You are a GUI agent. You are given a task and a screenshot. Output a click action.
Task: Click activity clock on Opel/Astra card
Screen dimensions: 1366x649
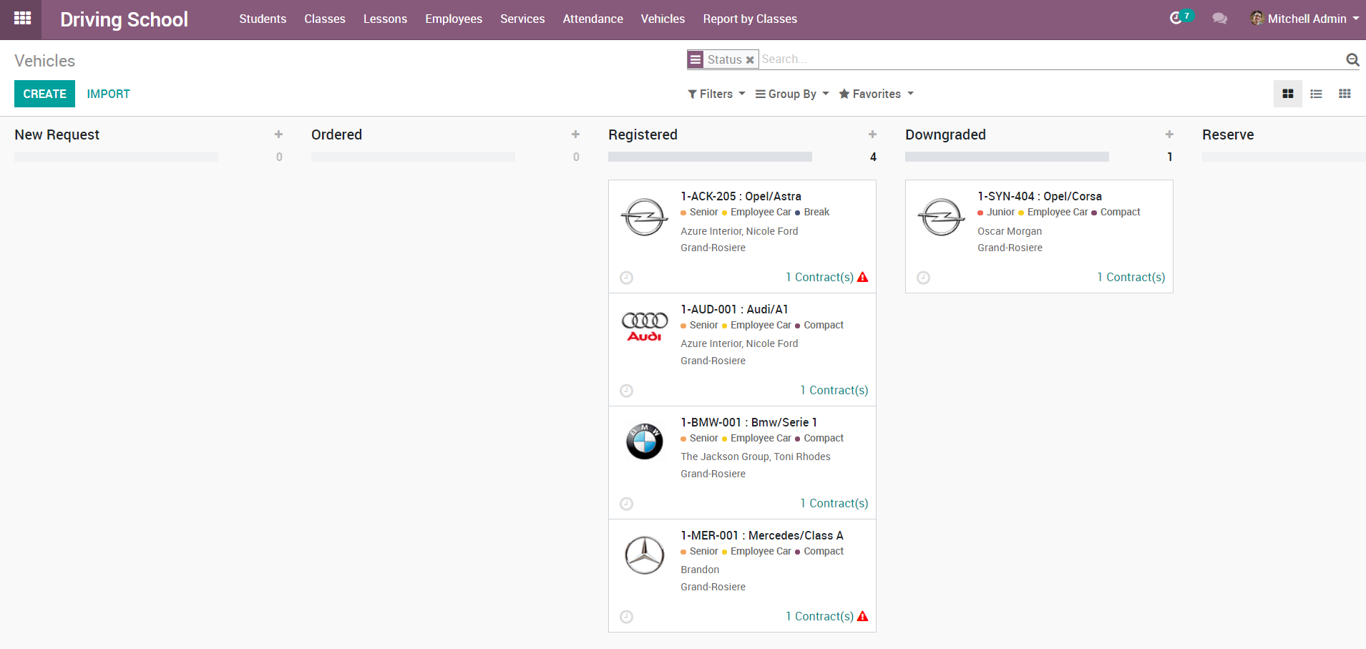pos(626,278)
